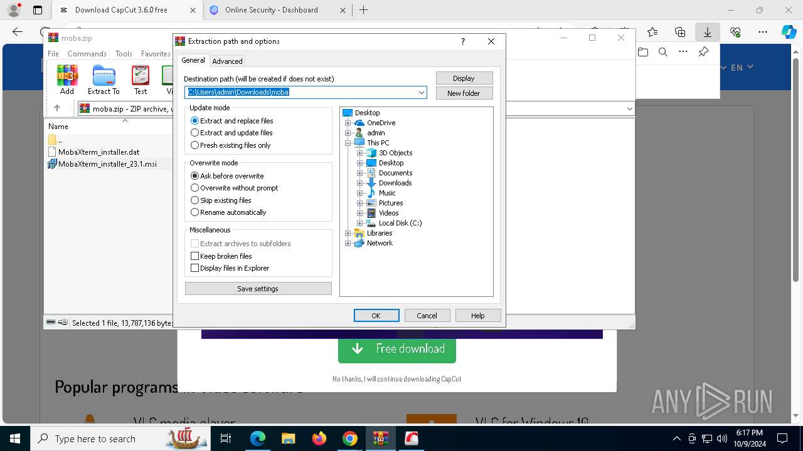Click the browser back arrow
The image size is (803, 451).
[18, 32]
